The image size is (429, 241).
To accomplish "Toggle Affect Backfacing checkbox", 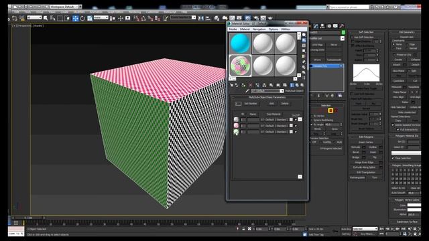I will pyautogui.click(x=353, y=46).
